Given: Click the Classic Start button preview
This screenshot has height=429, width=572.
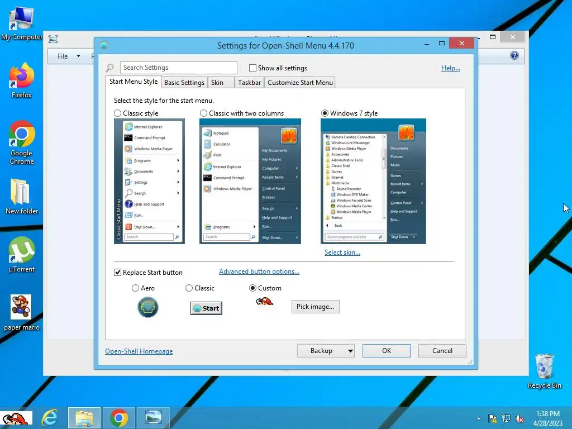Looking at the screenshot, I should tap(206, 308).
